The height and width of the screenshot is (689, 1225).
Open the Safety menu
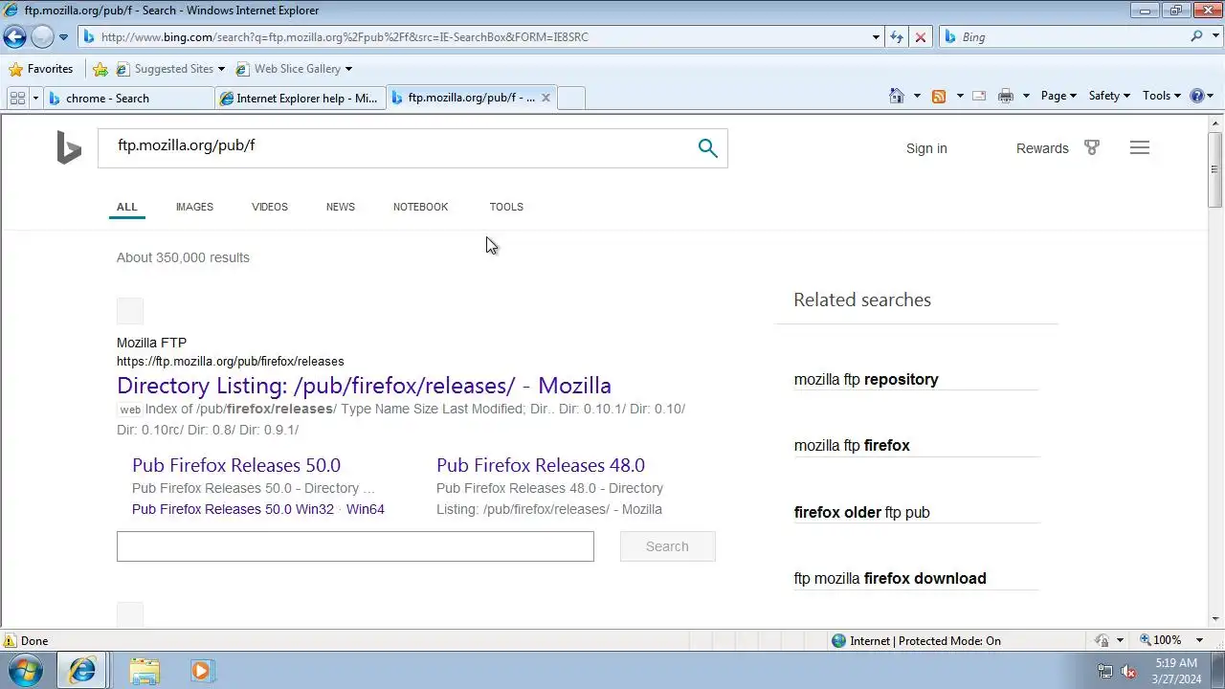(x=1109, y=96)
